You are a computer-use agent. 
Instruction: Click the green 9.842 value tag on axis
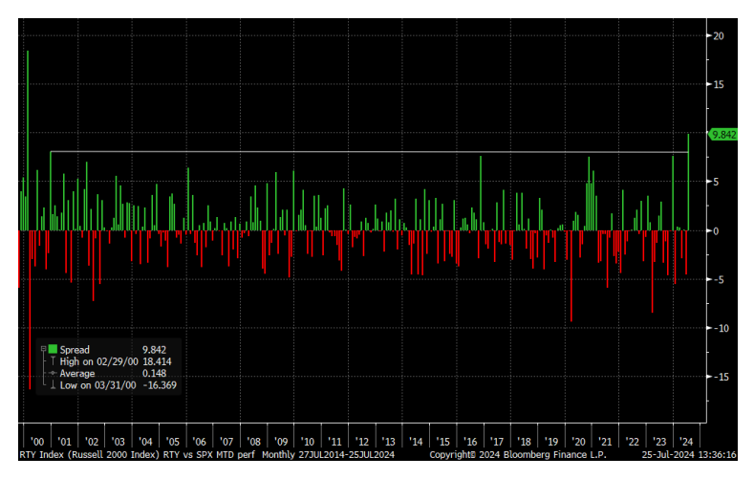tap(722, 135)
